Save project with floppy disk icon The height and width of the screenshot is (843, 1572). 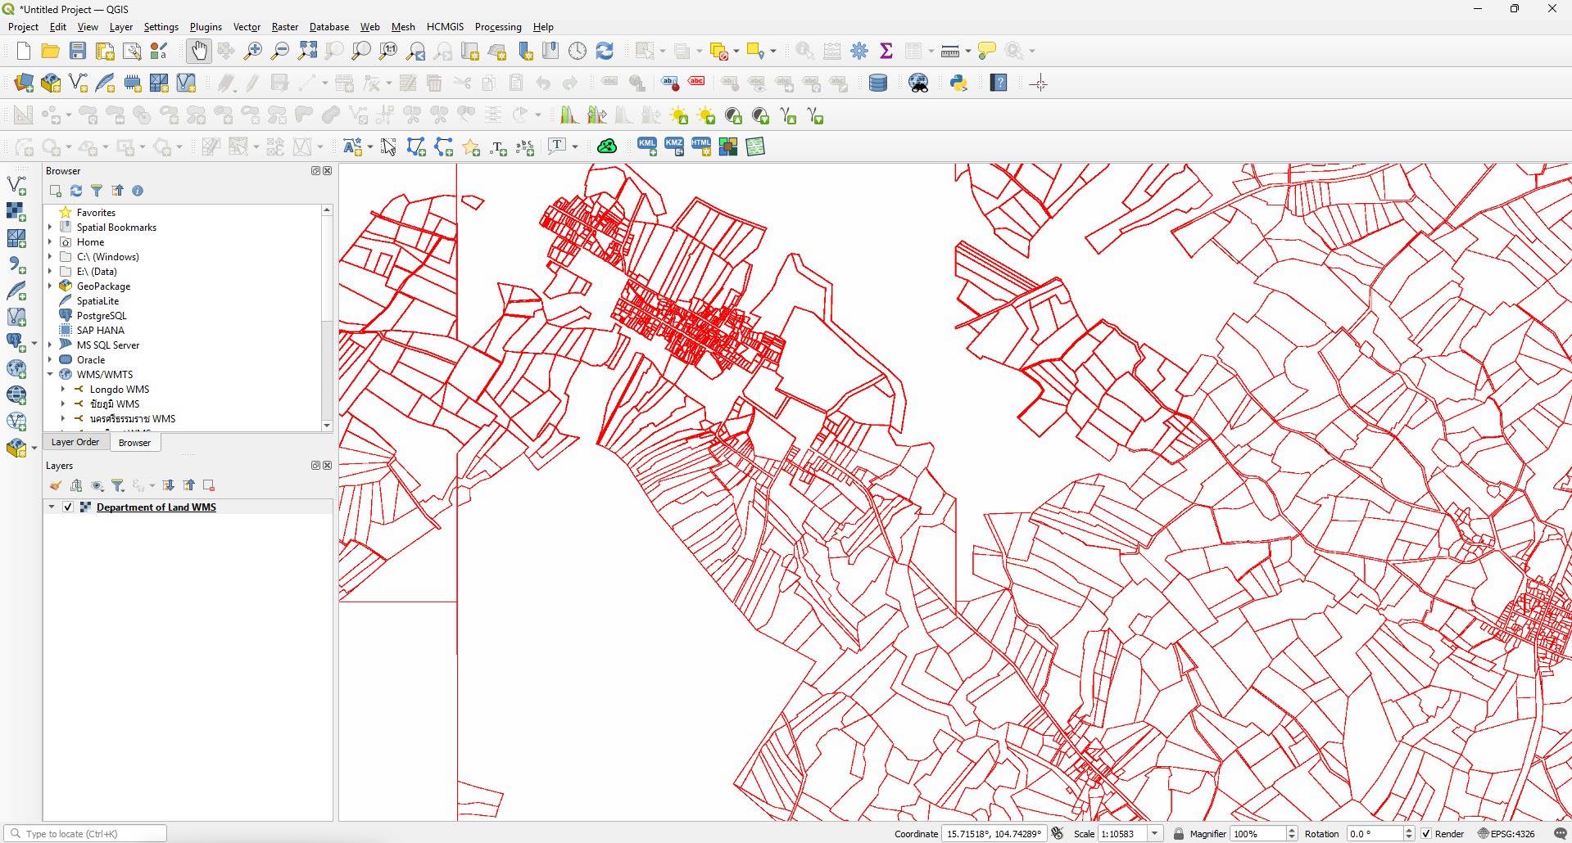77,51
